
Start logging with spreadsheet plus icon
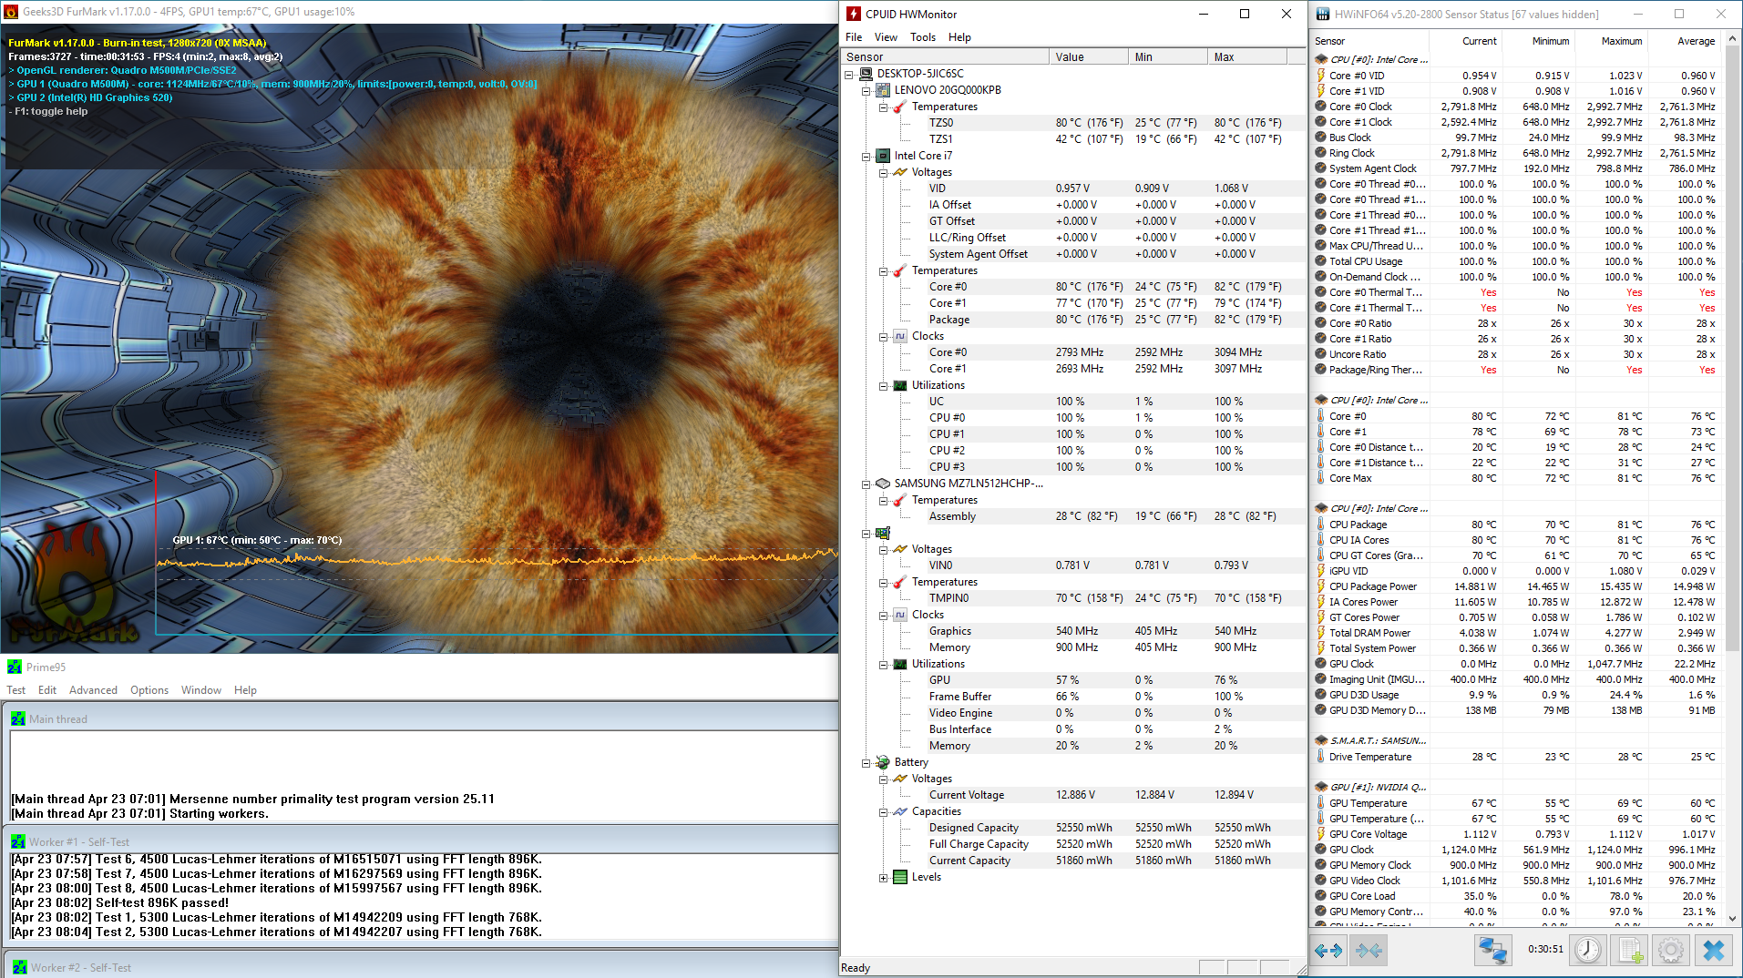(1630, 951)
